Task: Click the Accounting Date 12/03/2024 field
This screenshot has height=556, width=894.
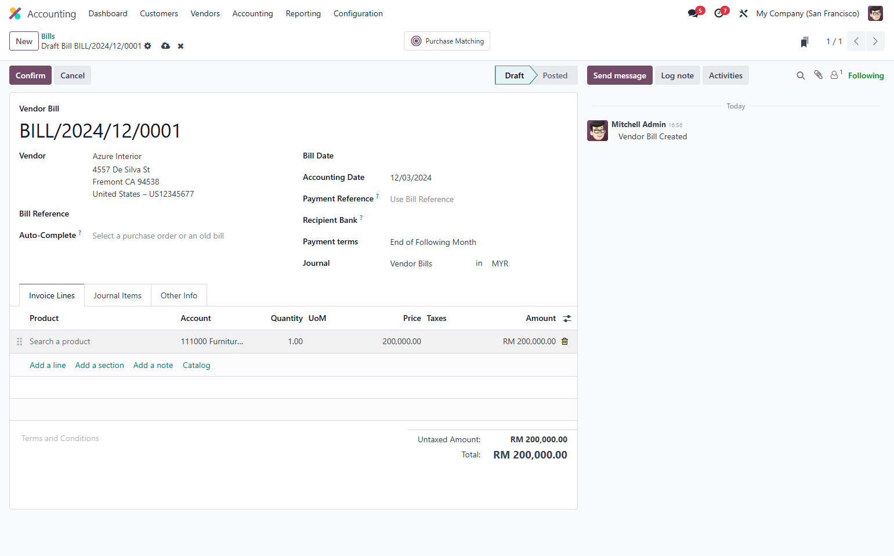Action: [x=479, y=178]
